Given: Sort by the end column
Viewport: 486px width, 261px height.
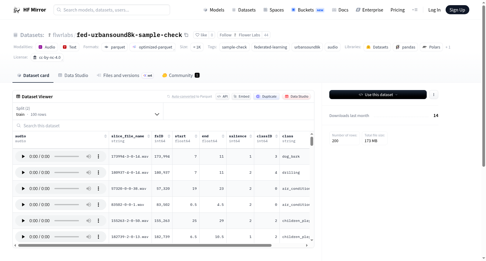Looking at the screenshot, I should [223, 136].
